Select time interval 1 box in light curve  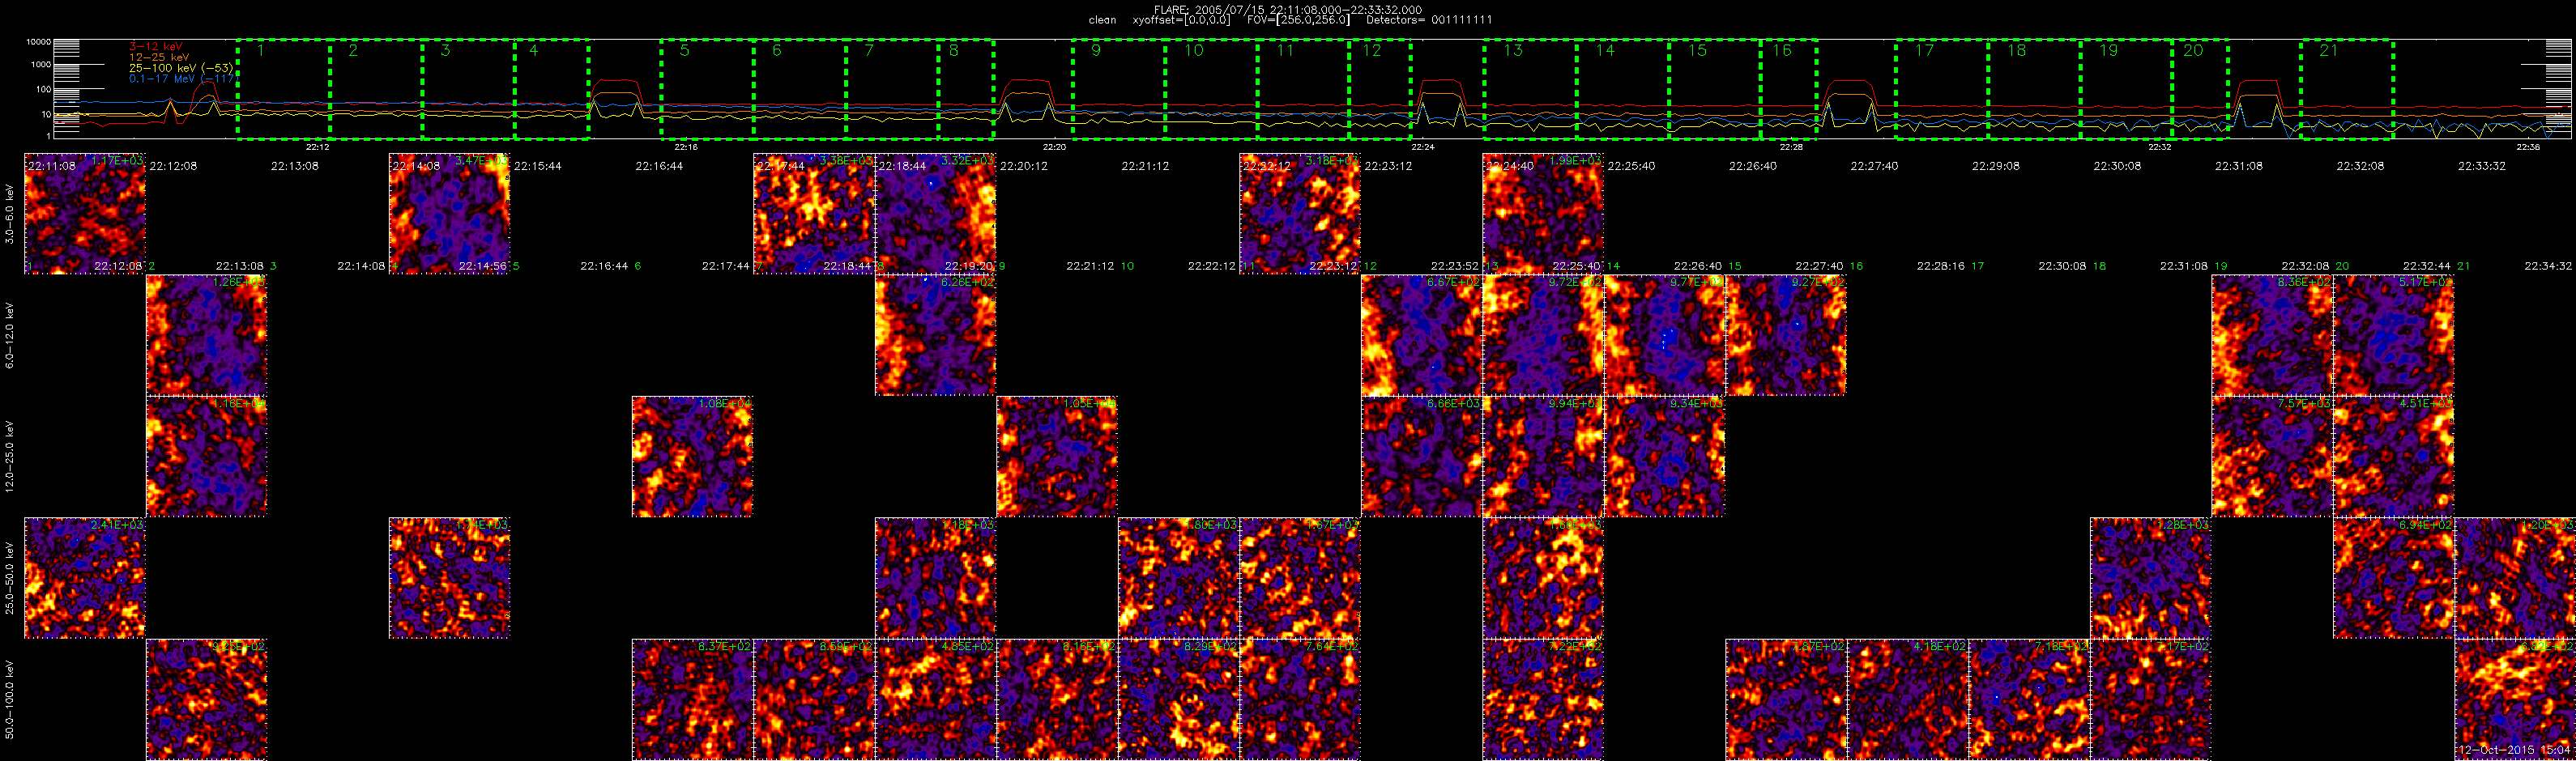pos(284,89)
